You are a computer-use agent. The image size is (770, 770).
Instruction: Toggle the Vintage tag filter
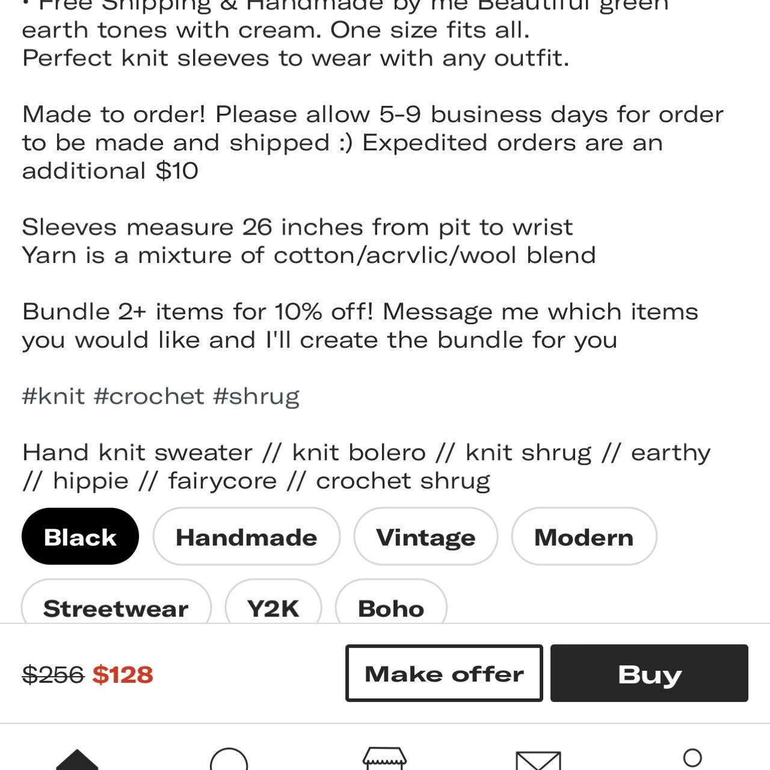point(425,536)
